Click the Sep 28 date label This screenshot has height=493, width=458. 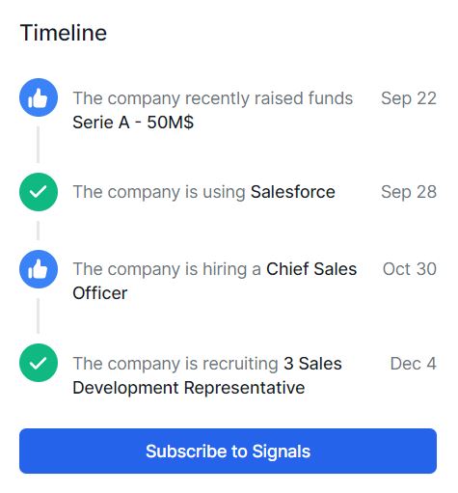(409, 192)
